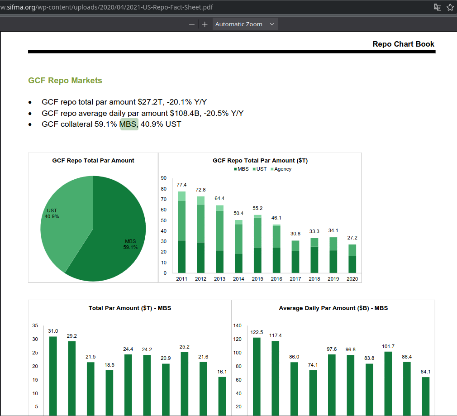Click the 30.8 value above 2017 bar
Viewport: 457px width, 416px height.
tap(295, 234)
